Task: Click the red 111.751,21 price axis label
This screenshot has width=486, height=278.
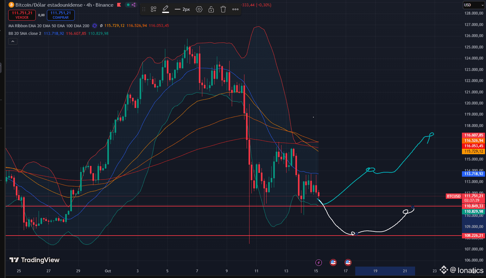Action: coord(474,196)
